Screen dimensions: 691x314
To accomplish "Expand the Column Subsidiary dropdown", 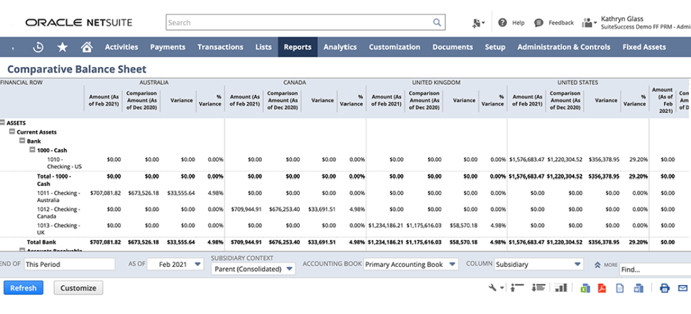I will point(540,264).
